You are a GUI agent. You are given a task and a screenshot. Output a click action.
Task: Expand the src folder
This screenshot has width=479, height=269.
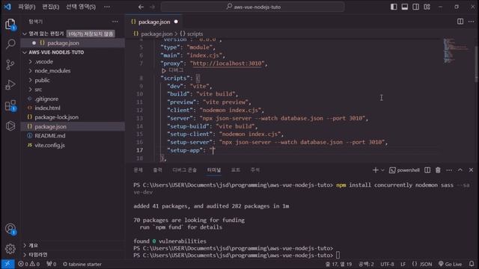coord(38,90)
